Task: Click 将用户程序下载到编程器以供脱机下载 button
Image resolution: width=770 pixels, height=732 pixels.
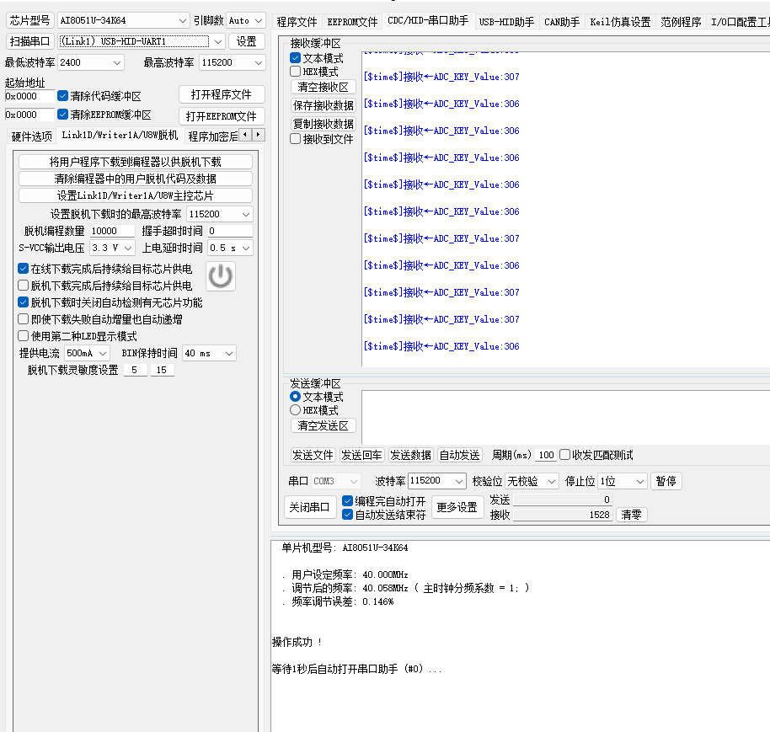Action: click(136, 162)
